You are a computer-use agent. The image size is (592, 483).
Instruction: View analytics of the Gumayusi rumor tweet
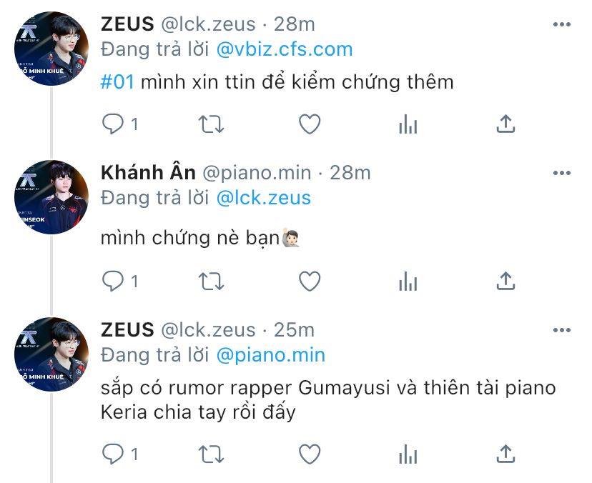click(408, 454)
